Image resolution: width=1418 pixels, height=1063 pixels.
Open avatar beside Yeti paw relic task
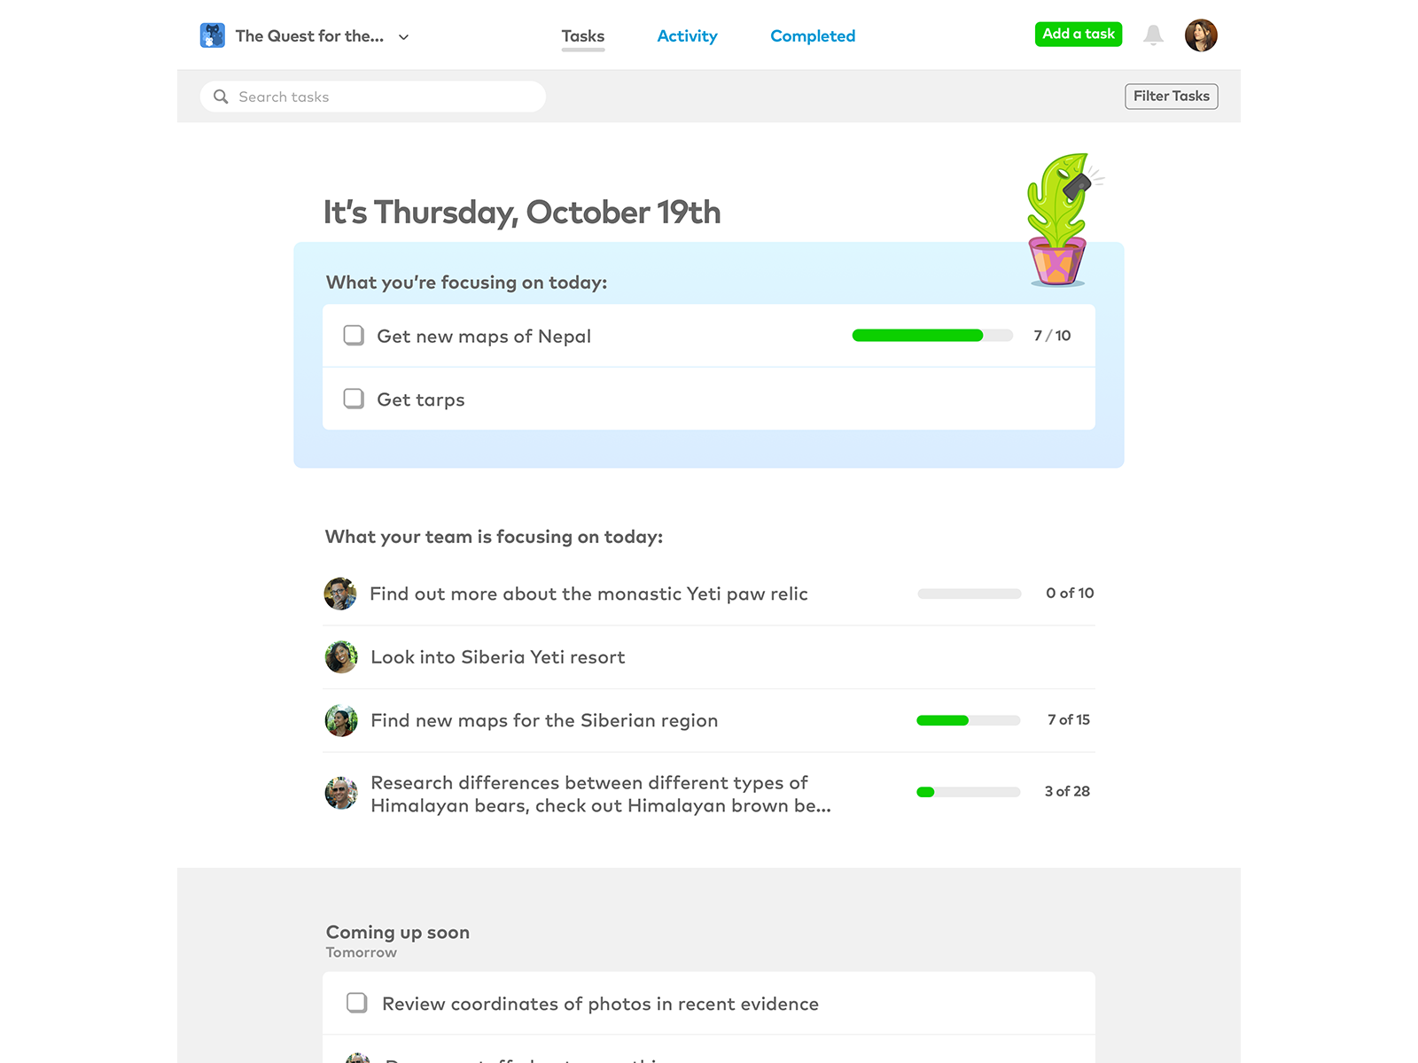coord(340,594)
